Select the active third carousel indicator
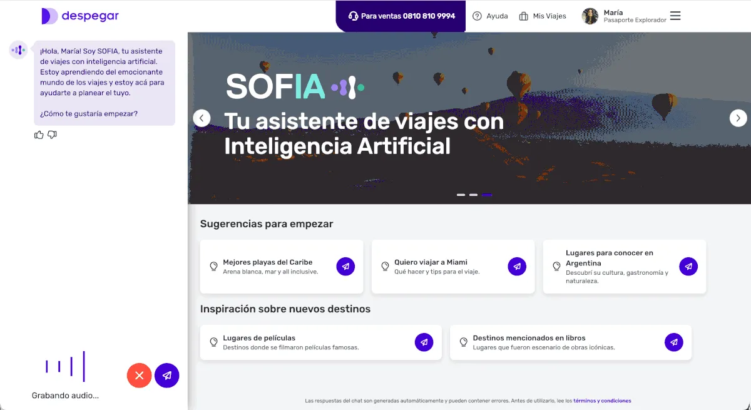This screenshot has width=751, height=410. click(x=487, y=195)
